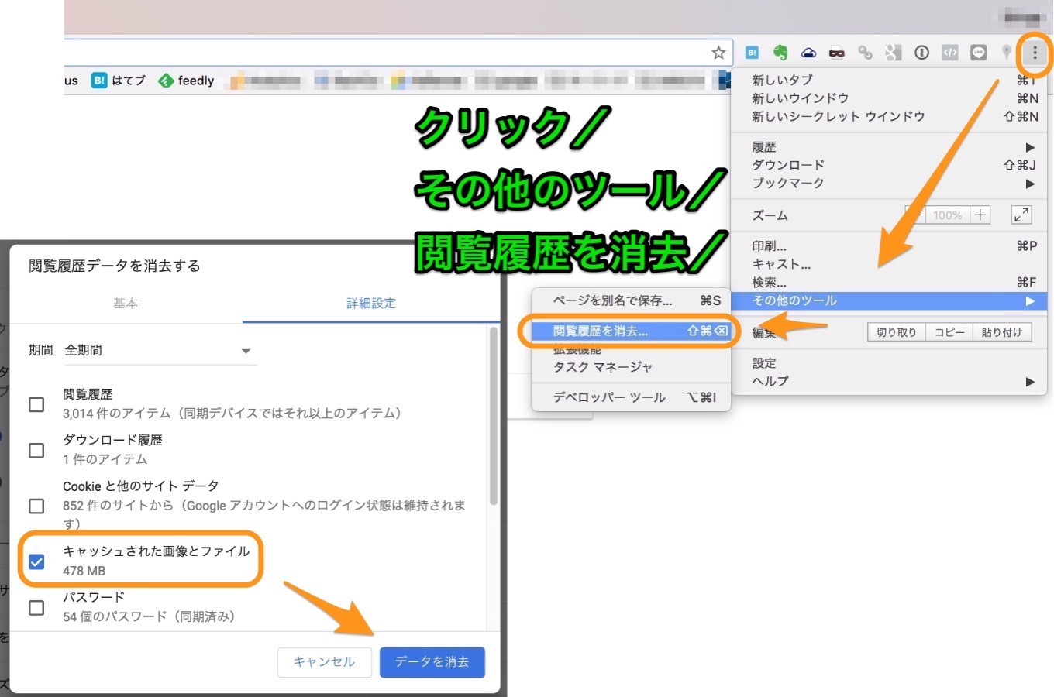Open the 期間 全期間 dropdown
1054x697 pixels.
pyautogui.click(x=159, y=350)
